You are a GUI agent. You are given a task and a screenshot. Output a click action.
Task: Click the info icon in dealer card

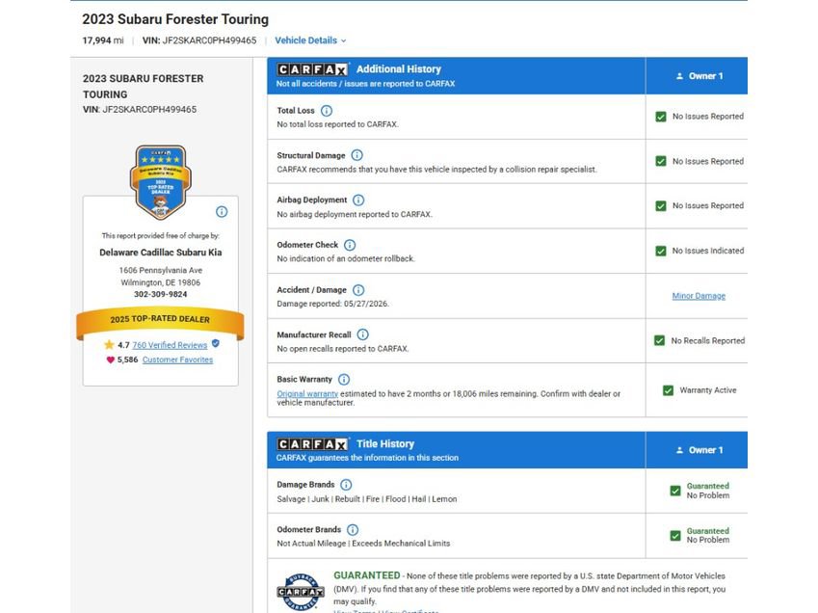tap(222, 211)
